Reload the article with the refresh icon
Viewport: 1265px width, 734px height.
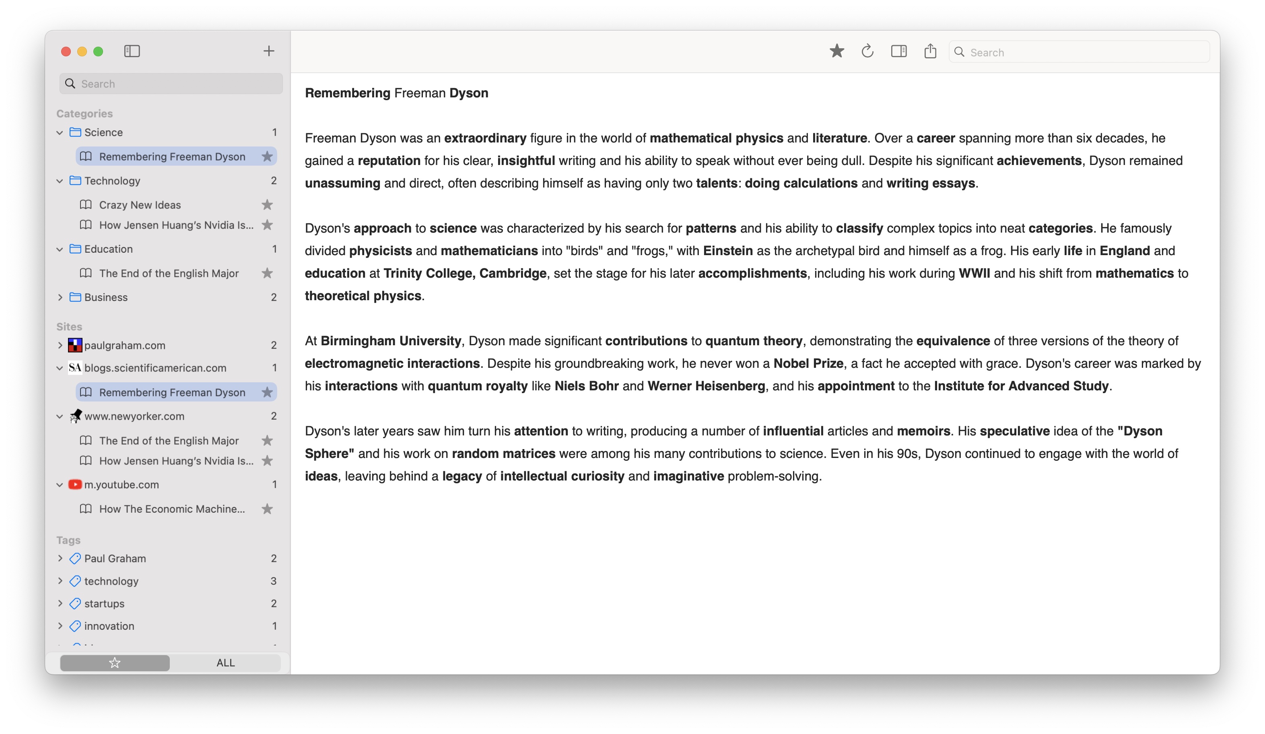click(868, 51)
